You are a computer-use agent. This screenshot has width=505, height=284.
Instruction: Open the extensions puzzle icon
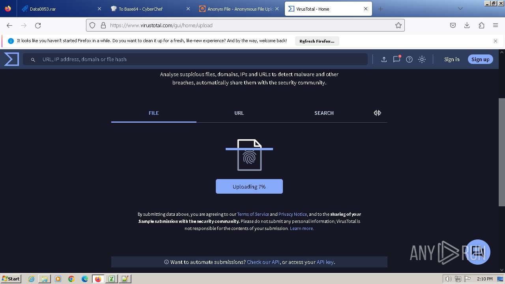[x=481, y=25]
